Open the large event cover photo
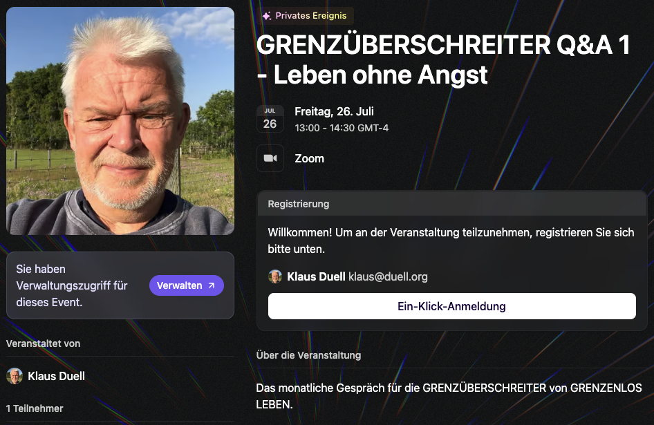The width and height of the screenshot is (654, 425). point(120,121)
